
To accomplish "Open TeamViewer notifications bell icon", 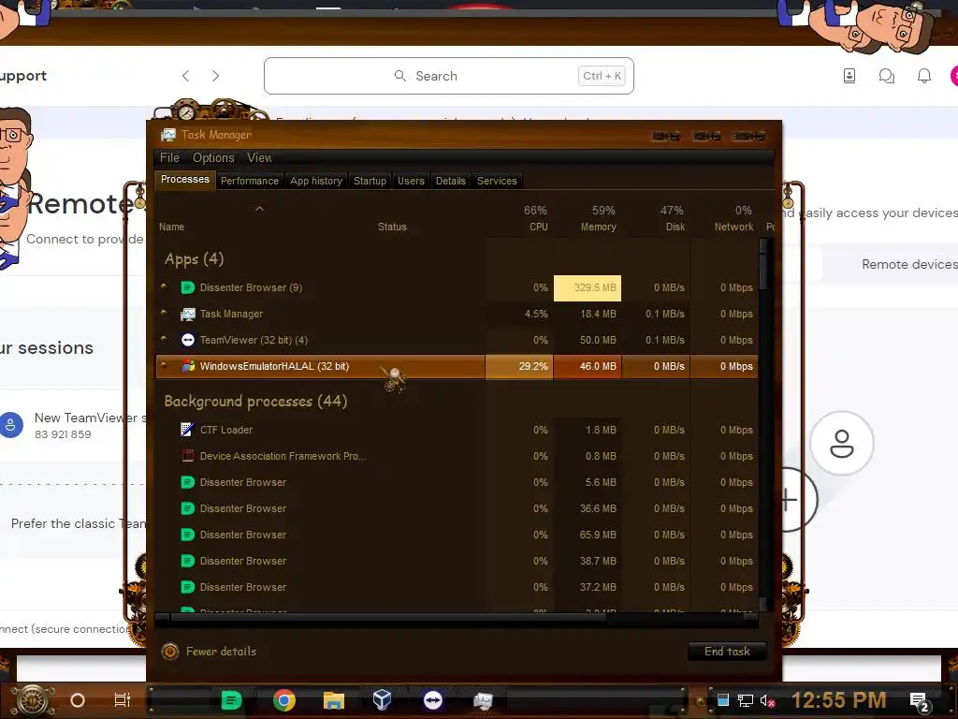I will click(x=924, y=76).
